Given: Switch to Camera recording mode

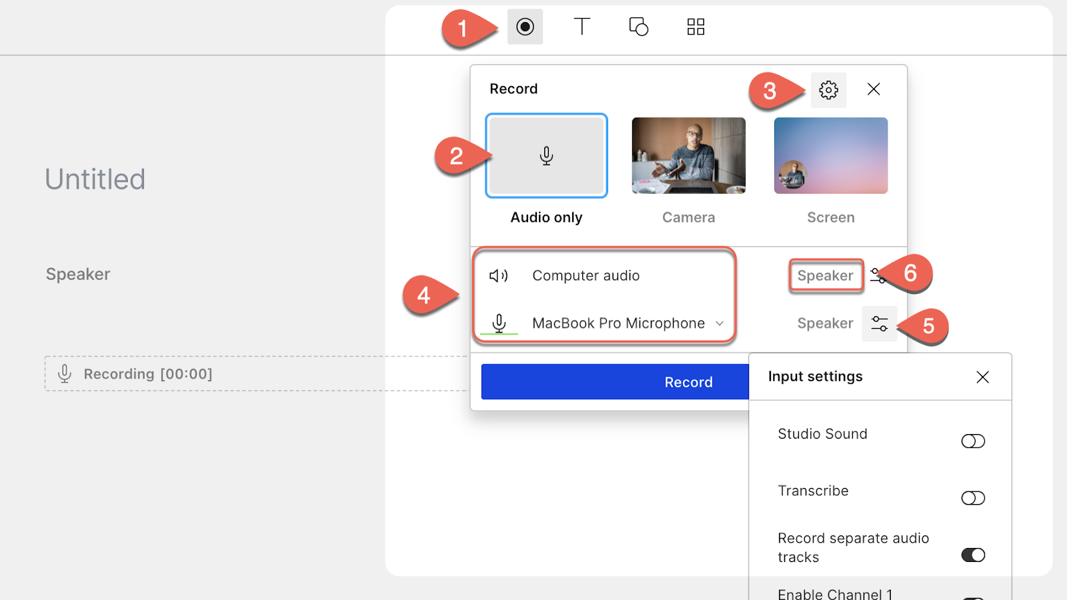Looking at the screenshot, I should coord(688,155).
